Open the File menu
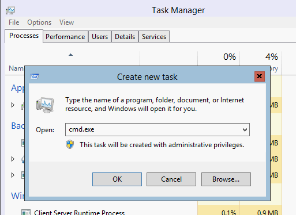The width and height of the screenshot is (296, 215). [14, 22]
